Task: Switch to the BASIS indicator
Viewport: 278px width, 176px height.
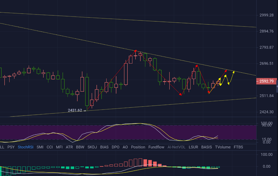Action: click(x=207, y=147)
